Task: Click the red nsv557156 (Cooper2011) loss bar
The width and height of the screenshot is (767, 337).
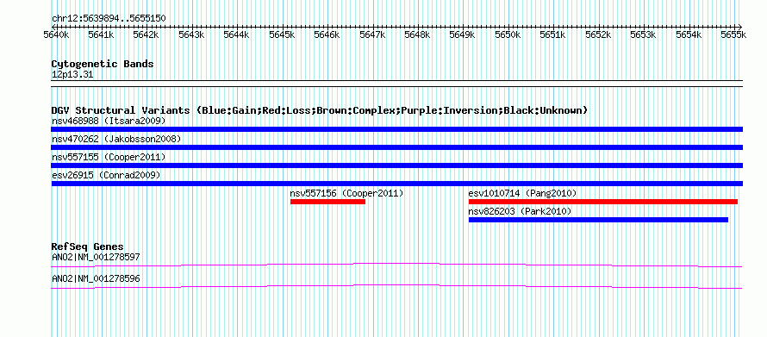Action: coord(327,202)
